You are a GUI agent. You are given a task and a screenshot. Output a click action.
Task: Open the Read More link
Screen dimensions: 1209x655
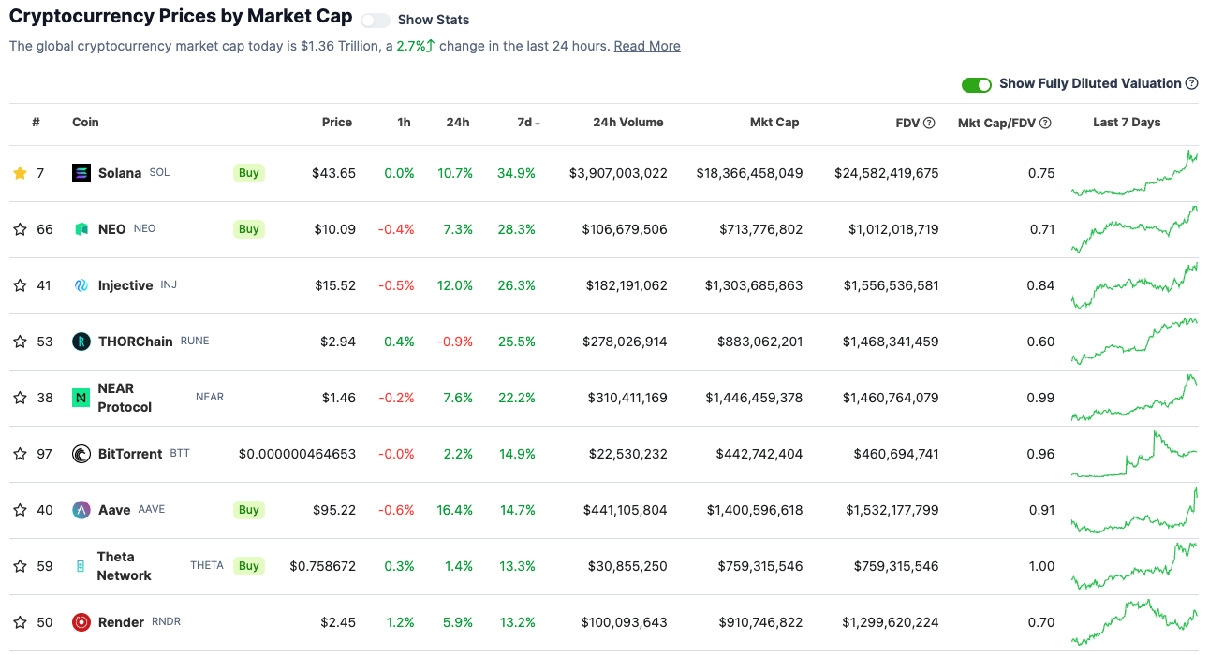(647, 46)
